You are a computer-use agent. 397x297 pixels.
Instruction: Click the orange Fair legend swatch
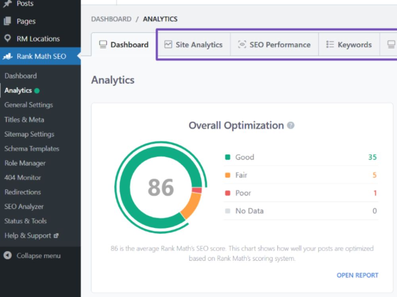(x=227, y=175)
